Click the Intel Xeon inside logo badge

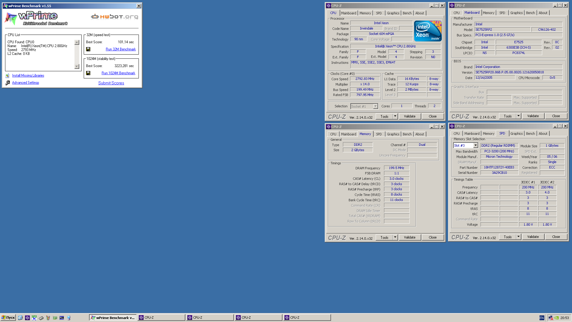(x=428, y=31)
